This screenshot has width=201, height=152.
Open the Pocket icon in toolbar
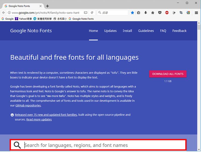coord(160,13)
